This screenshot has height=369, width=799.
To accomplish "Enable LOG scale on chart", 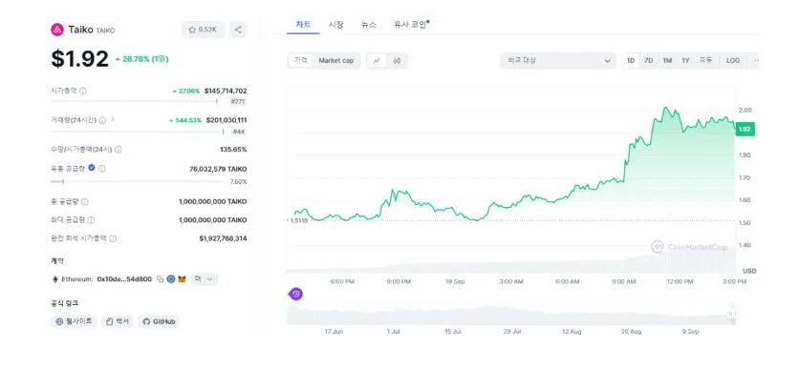I will click(x=733, y=60).
